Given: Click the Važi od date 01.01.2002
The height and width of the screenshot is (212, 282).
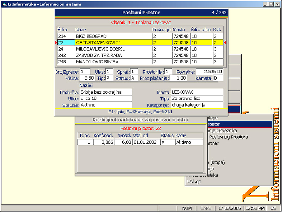Looking at the screenshot, I should click(x=145, y=142).
